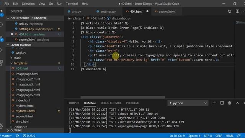Open errors and warnings count in status bar
Image resolution: width=245 pixels, height=138 pixels.
29,136
